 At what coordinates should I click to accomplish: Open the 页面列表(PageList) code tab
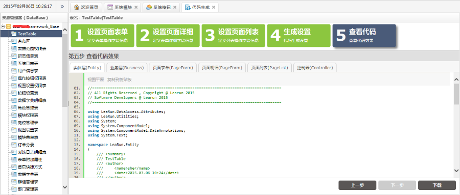point(270,68)
